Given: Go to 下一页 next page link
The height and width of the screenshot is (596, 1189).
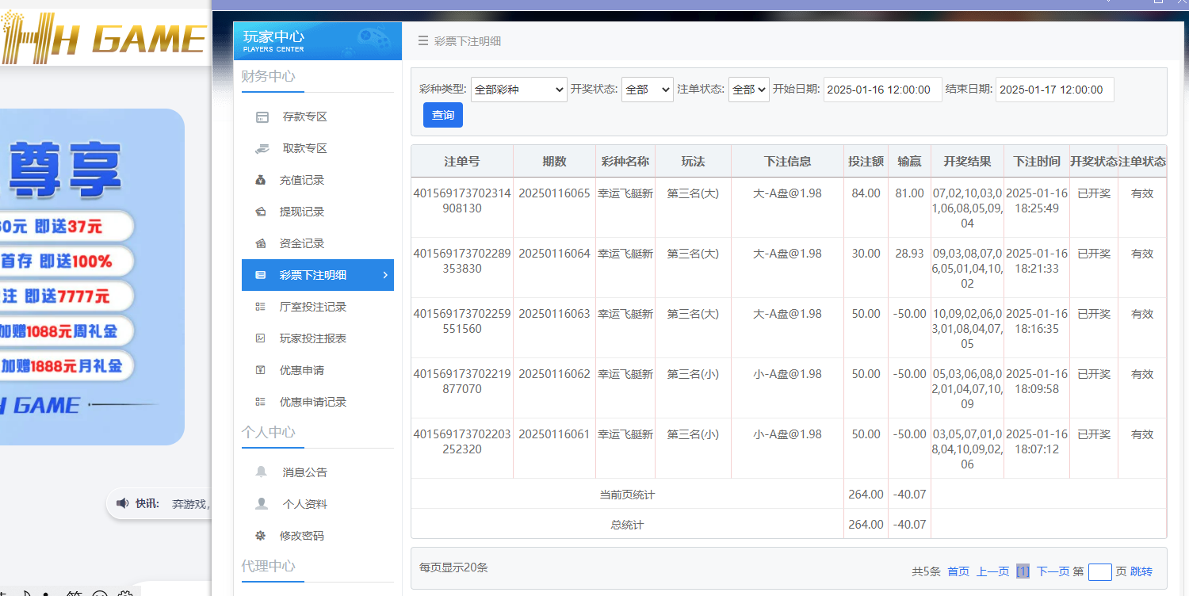Looking at the screenshot, I should coord(1053,571).
